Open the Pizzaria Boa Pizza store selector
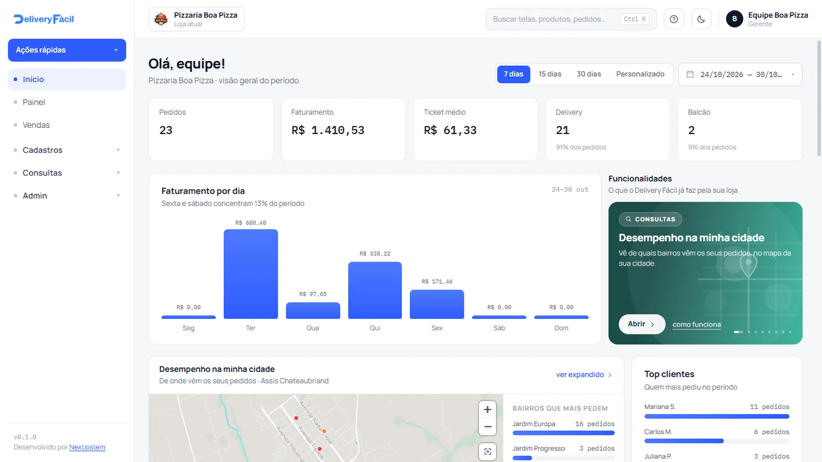 tap(196, 19)
